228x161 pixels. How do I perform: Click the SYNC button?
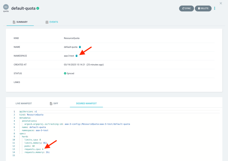tap(186, 8)
